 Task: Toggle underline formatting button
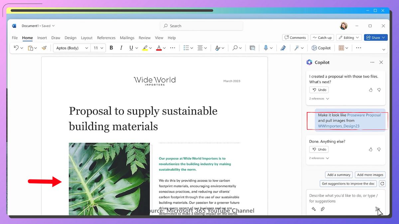pos(131,48)
